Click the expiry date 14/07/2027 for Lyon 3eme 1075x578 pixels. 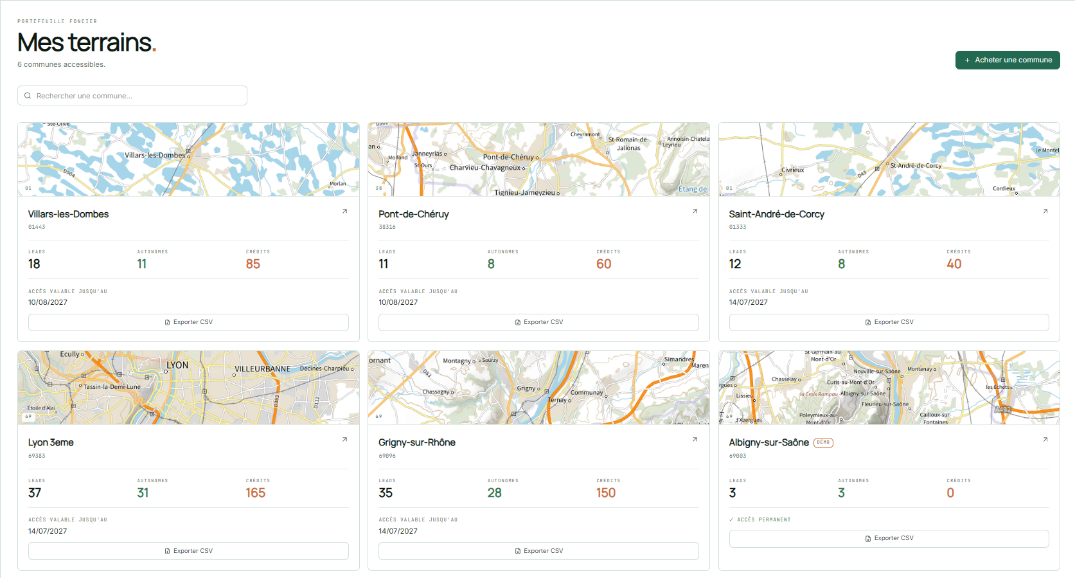[x=48, y=531]
